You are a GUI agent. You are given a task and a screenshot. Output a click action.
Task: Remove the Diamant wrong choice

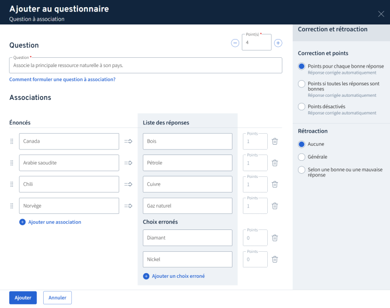[275, 238]
